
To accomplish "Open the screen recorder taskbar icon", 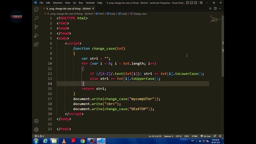I will (92, 141).
